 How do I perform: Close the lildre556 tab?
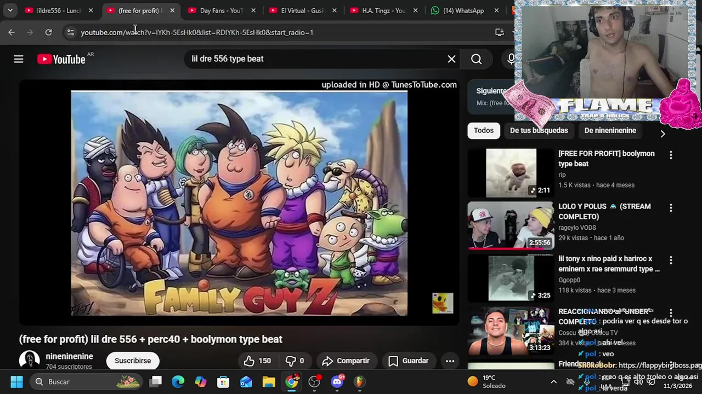[x=90, y=10]
